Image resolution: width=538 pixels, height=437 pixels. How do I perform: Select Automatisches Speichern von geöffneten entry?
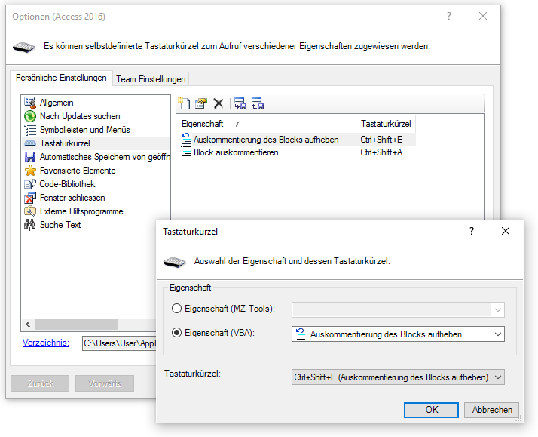(x=105, y=157)
